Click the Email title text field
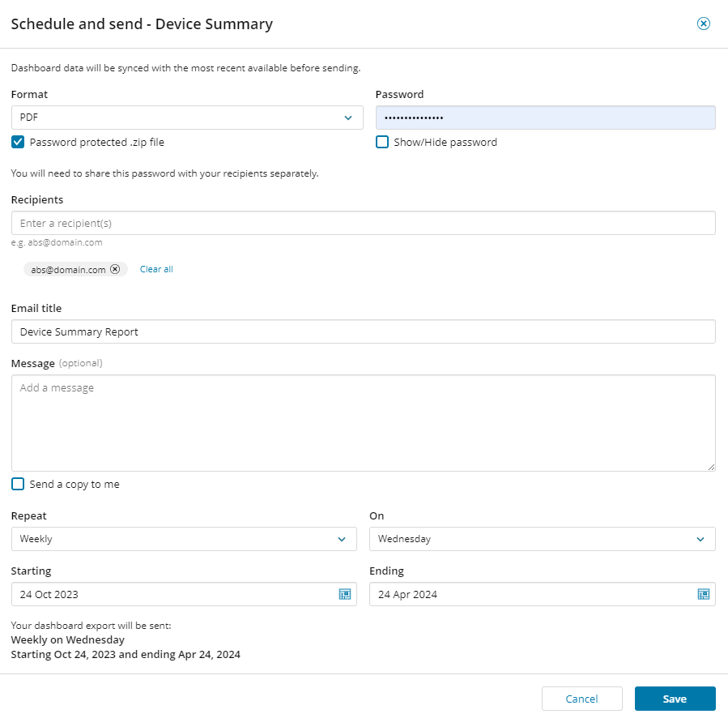 (x=363, y=331)
